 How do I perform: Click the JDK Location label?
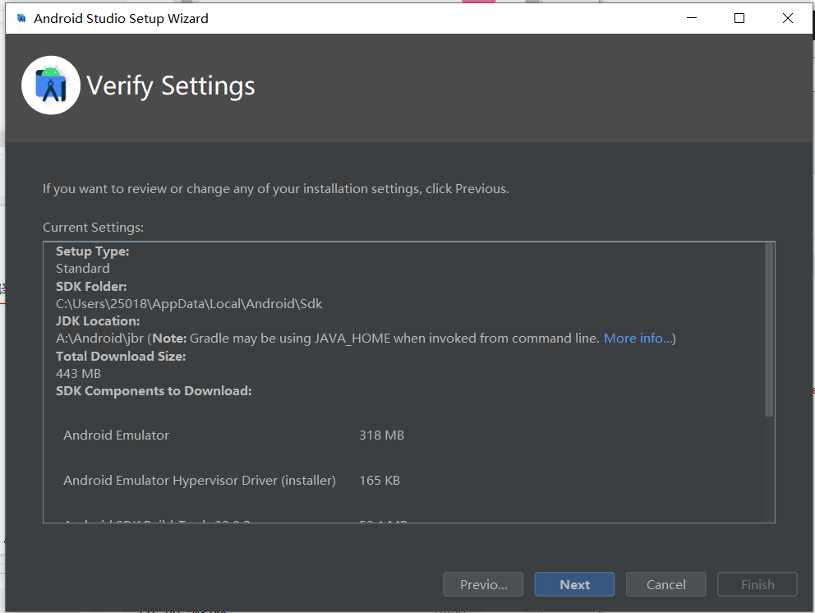point(98,320)
